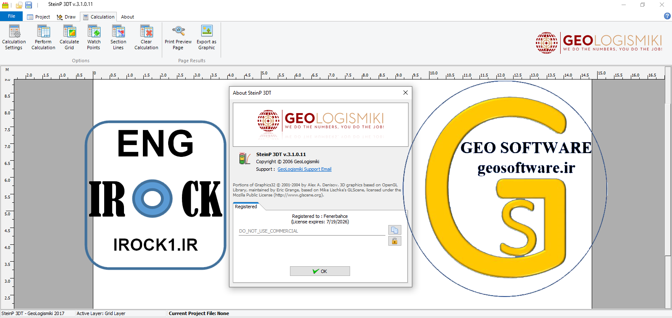
Task: Click 'Current Project File: None' status text
Action: pos(199,313)
